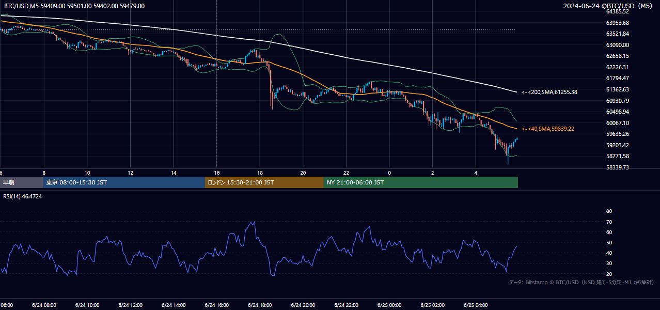This screenshot has width=660, height=310.
Task: Click bottom date label 6/25 00:00
Action: [389, 305]
